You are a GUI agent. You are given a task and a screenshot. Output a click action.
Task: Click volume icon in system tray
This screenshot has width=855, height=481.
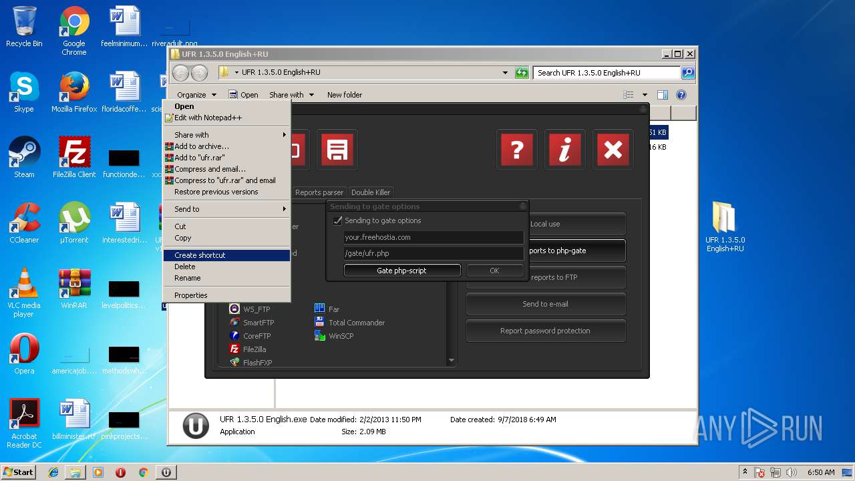pyautogui.click(x=792, y=472)
